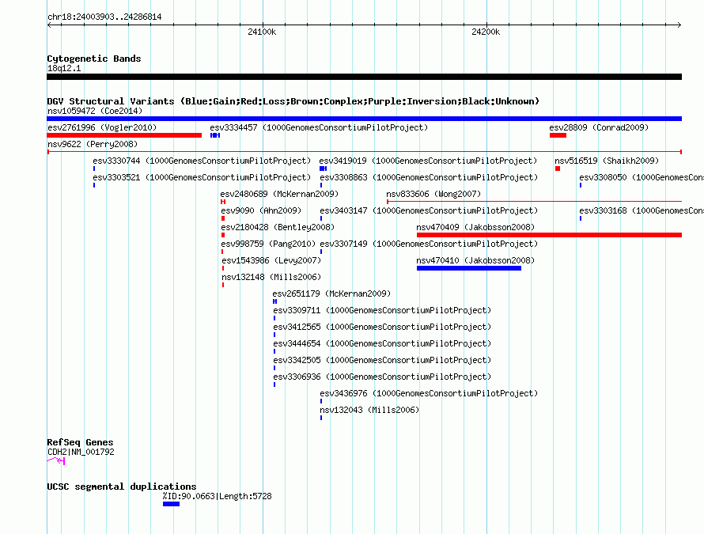Open esv2180428 (Bentley2008) variant
This screenshot has height=534, width=704.
click(278, 227)
